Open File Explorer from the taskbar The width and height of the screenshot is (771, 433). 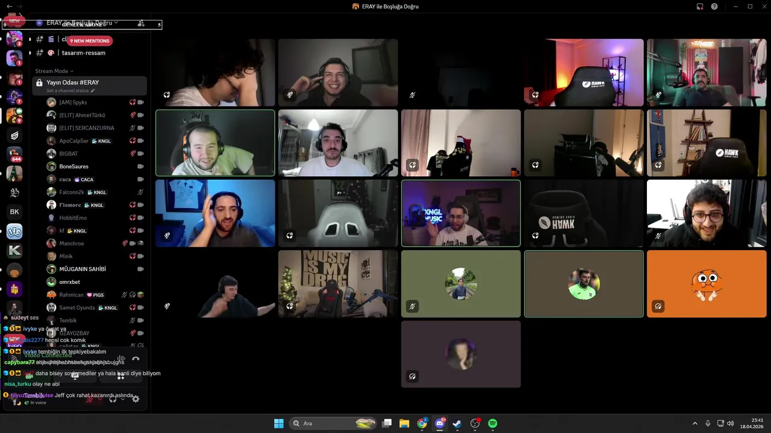(404, 423)
